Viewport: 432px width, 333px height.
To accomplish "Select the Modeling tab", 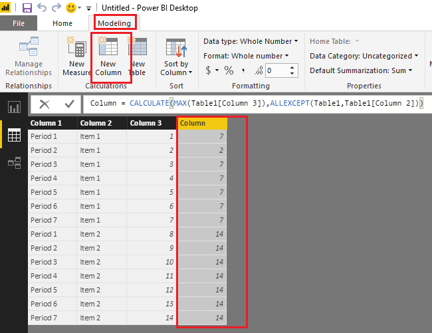I will [114, 23].
